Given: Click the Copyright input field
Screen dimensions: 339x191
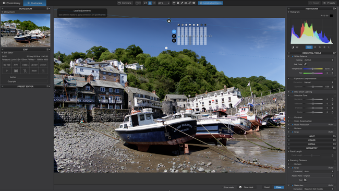Looking at the screenshot, I should point(32,81).
